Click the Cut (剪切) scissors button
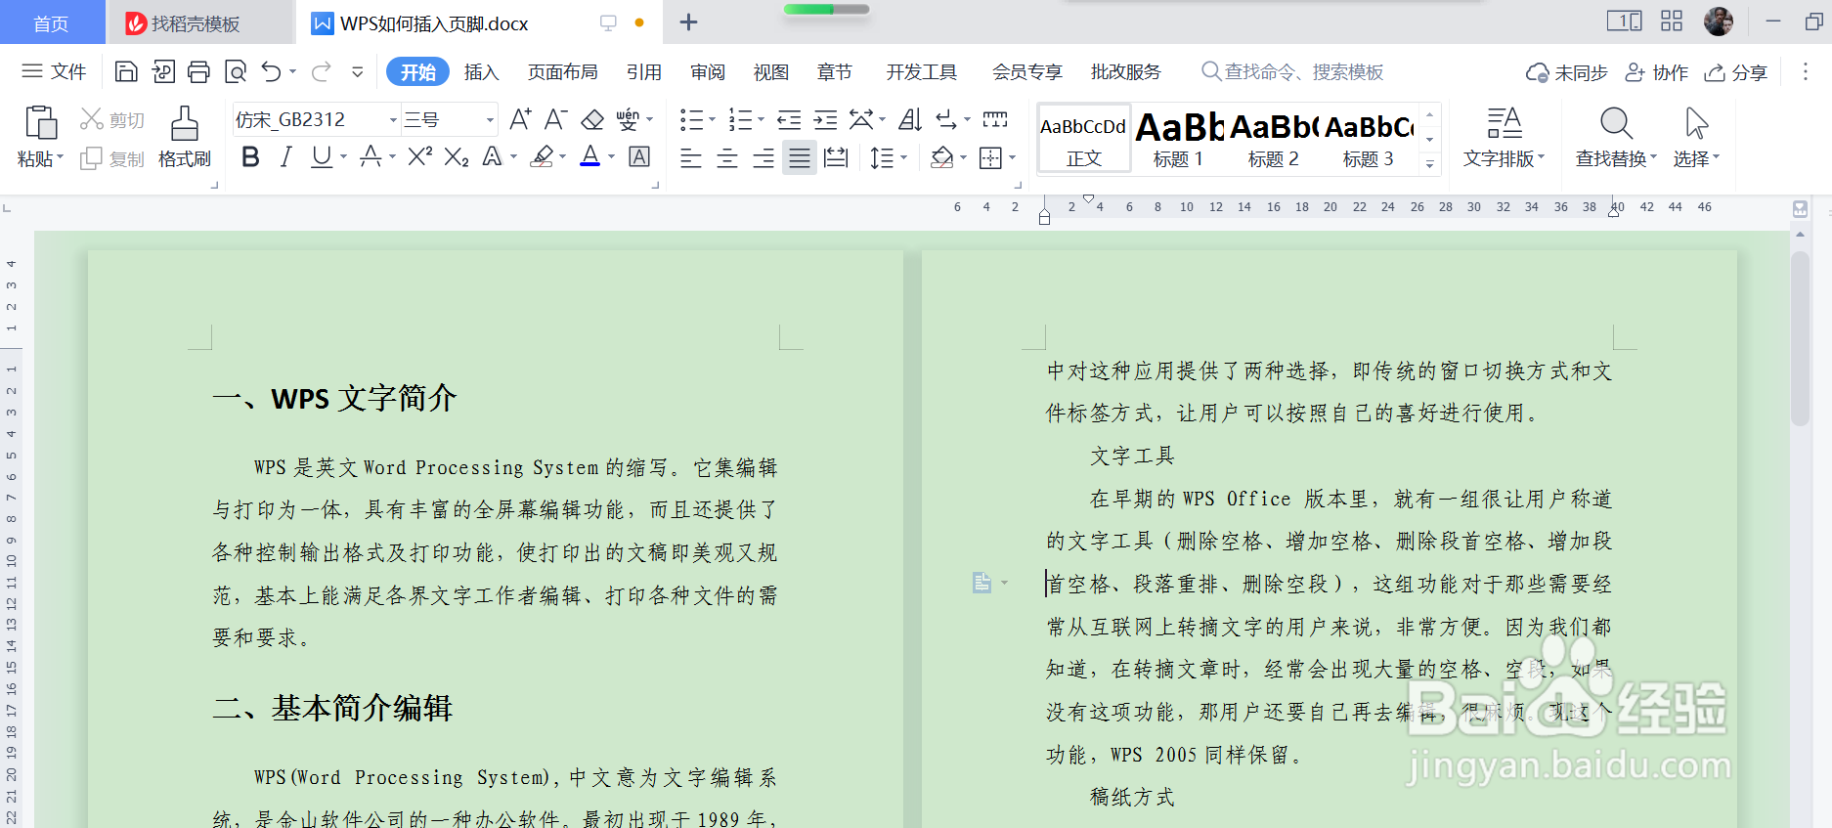This screenshot has height=828, width=1832. click(111, 119)
